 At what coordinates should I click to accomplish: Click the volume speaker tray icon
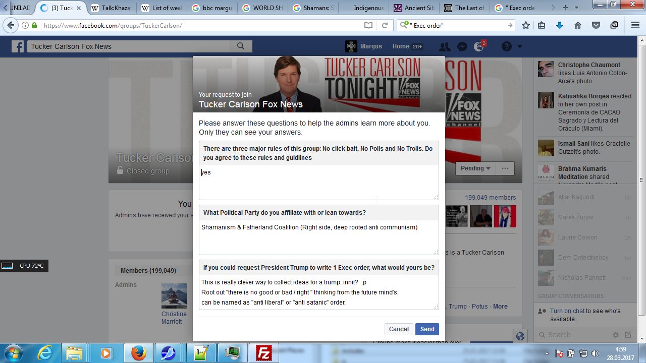pos(595,353)
